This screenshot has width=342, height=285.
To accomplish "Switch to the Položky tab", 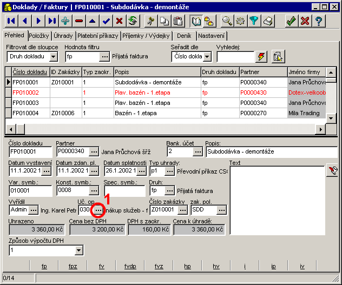I will [40, 36].
